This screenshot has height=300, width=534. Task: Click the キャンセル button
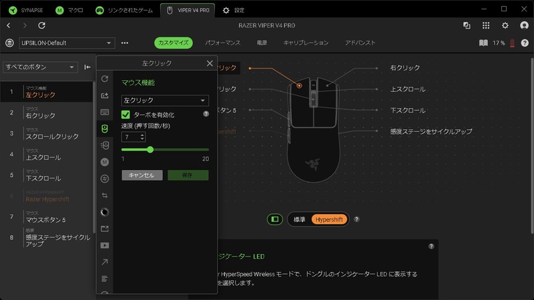142,175
